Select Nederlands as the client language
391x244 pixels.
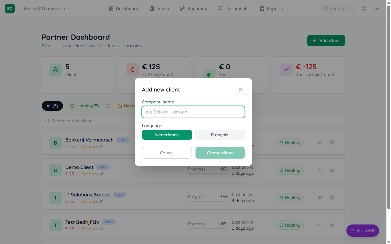click(167, 135)
